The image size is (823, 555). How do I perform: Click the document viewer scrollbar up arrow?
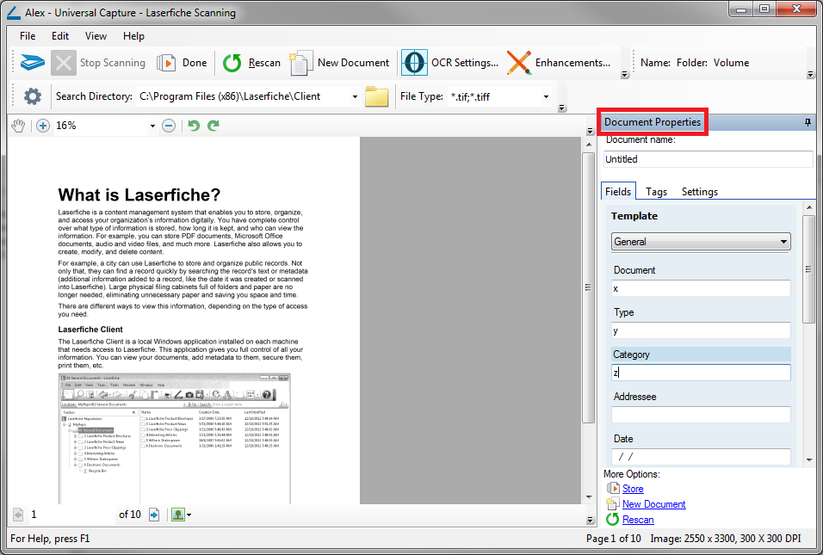(x=588, y=145)
